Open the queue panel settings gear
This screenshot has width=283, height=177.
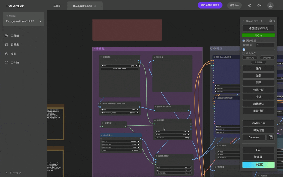[x=270, y=21]
